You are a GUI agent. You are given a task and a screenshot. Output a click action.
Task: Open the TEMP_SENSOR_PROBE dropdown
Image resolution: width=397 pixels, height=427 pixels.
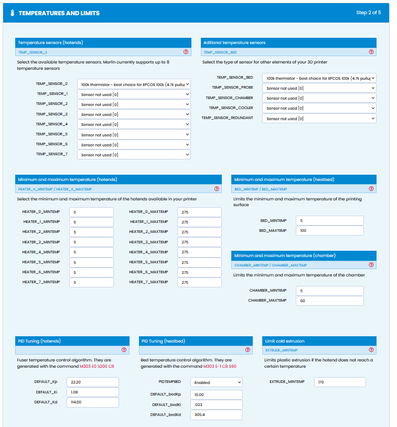pyautogui.click(x=319, y=88)
